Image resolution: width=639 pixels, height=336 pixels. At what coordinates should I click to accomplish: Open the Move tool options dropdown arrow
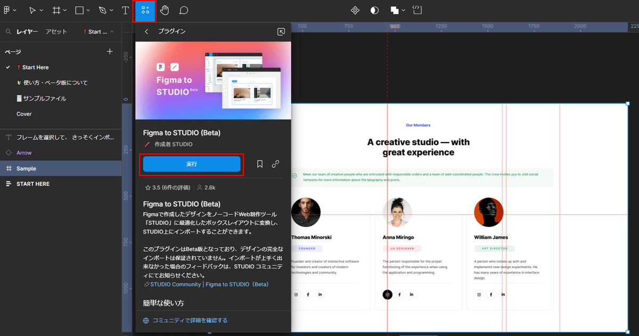tap(41, 11)
